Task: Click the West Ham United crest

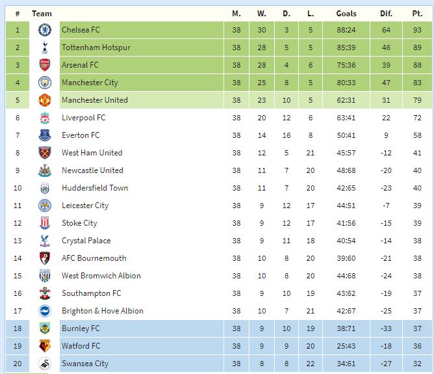Action: tap(45, 153)
